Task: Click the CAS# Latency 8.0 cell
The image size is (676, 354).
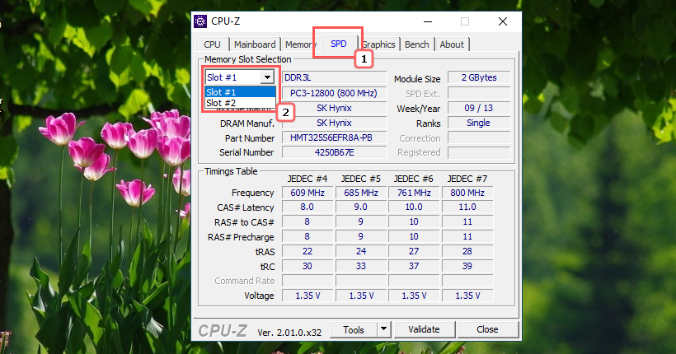Action: point(307,207)
